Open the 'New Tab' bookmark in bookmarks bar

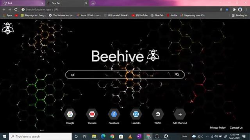coord(157,15)
